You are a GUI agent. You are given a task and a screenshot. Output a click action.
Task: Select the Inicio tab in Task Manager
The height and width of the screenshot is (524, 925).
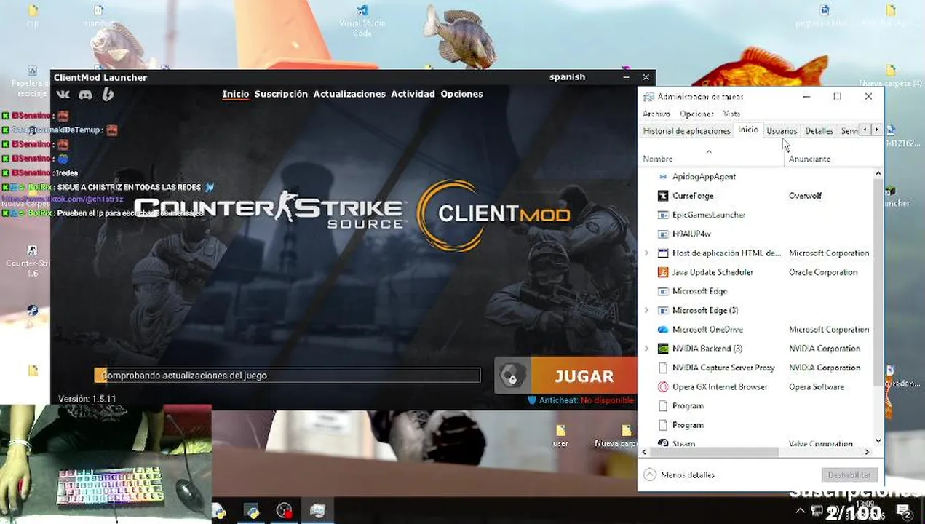pos(748,130)
